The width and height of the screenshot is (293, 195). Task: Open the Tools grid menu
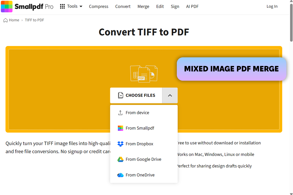pos(71,6)
